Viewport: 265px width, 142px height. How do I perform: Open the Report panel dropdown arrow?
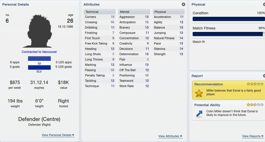264,76
